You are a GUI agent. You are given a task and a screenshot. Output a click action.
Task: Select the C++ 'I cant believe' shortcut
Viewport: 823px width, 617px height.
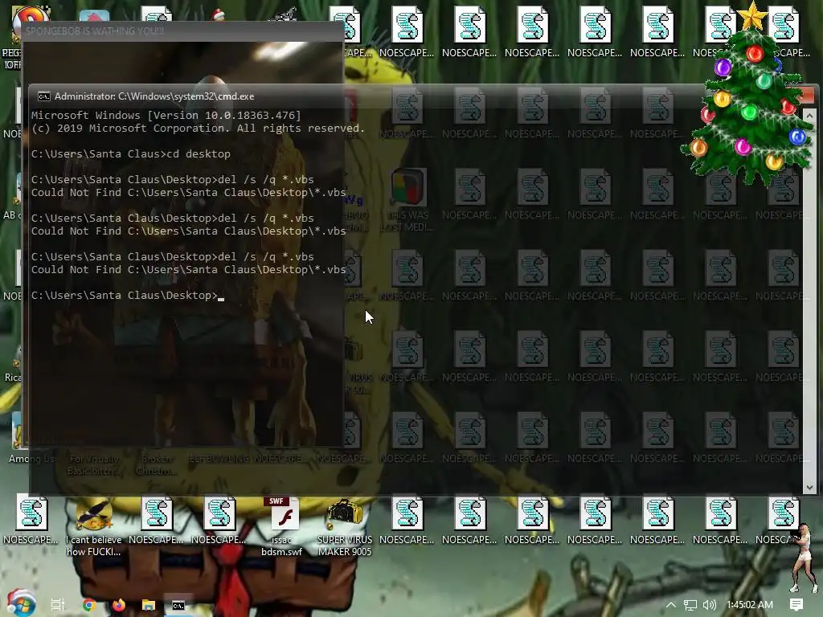tap(93, 527)
